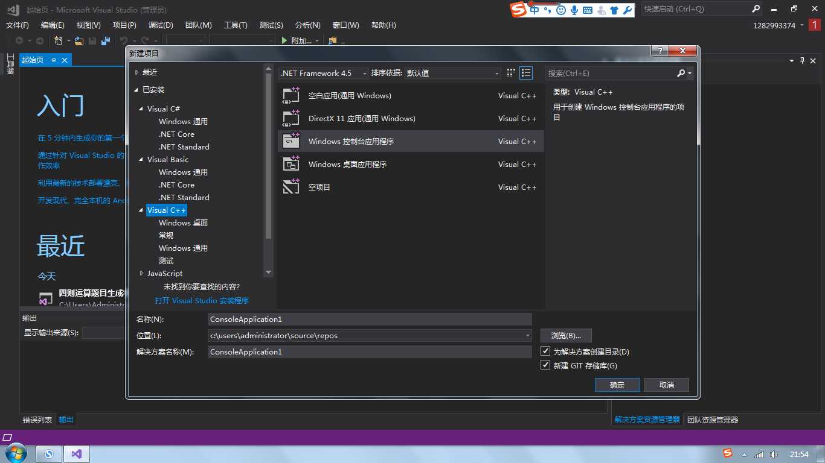Toggle 新建 GIT 存储库 checkbox

[545, 365]
